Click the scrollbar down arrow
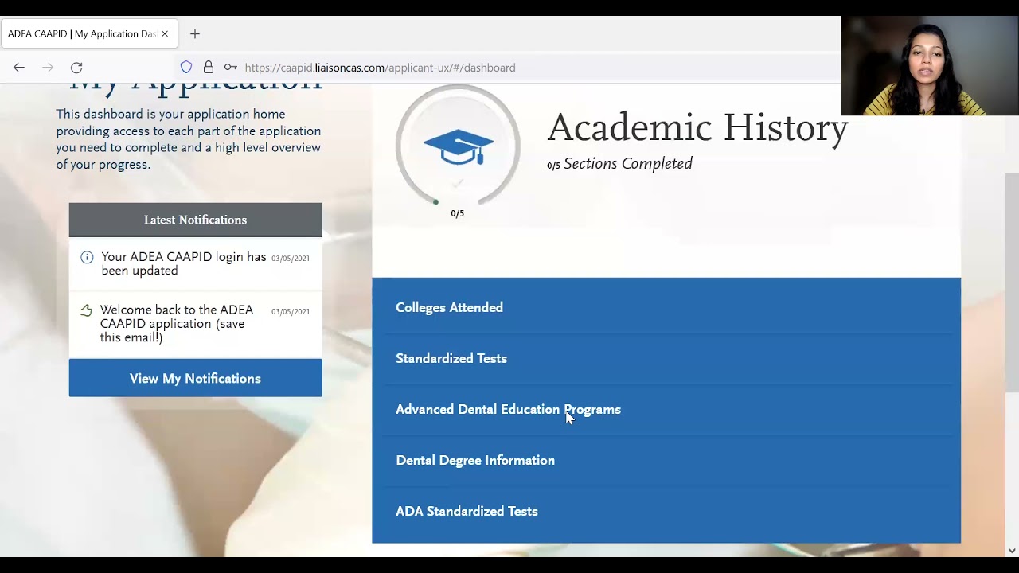The image size is (1019, 573). click(x=1012, y=550)
